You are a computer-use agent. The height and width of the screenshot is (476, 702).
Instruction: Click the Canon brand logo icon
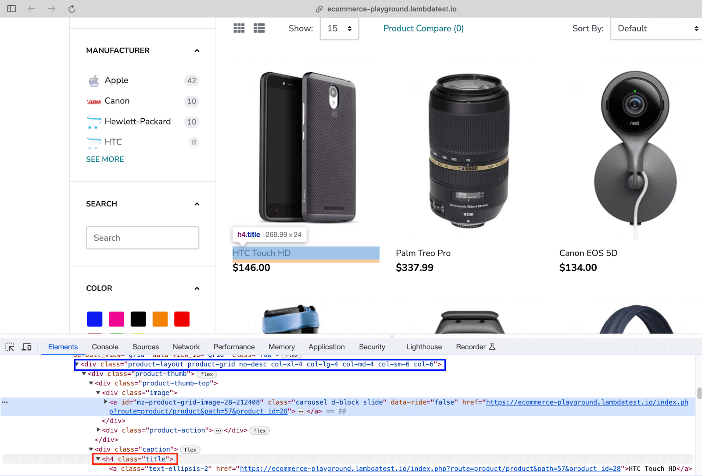93,101
